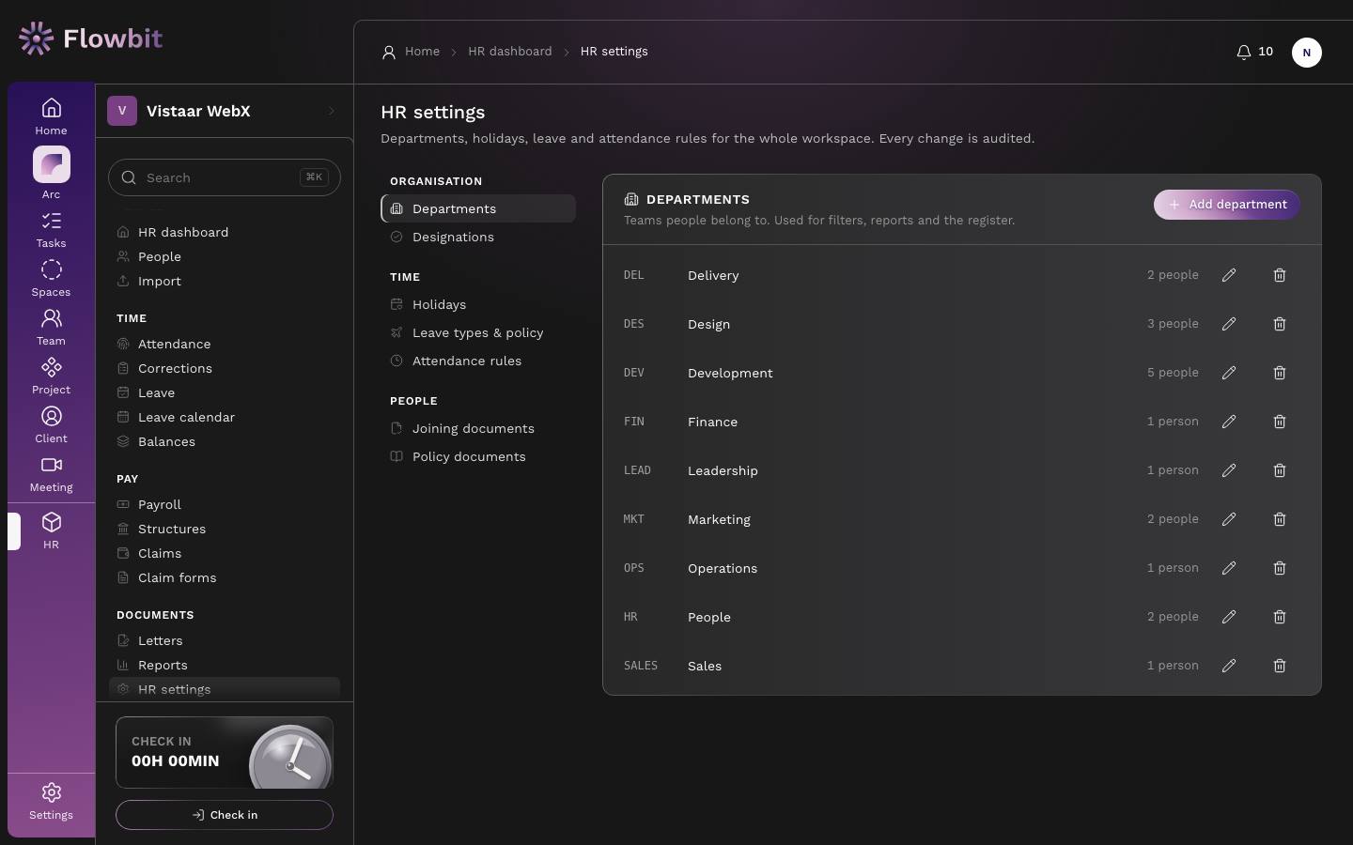Open Claim forms in the sidebar

225,577
